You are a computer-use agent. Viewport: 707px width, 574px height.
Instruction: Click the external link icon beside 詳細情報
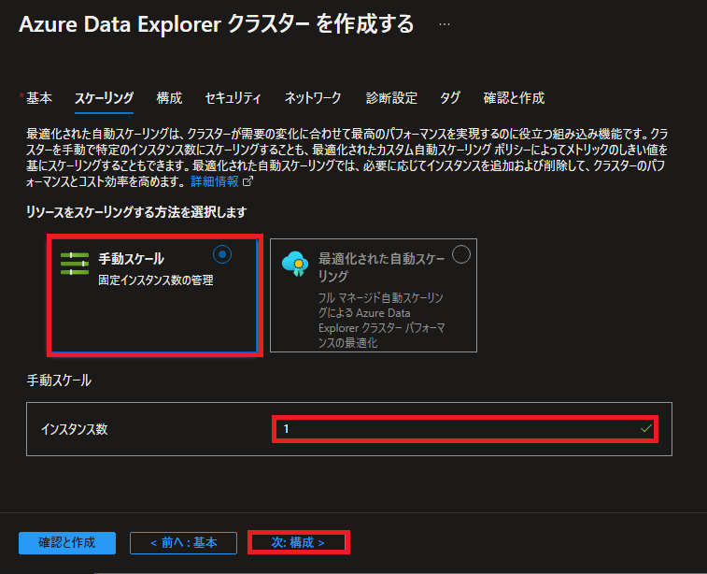coord(248,181)
